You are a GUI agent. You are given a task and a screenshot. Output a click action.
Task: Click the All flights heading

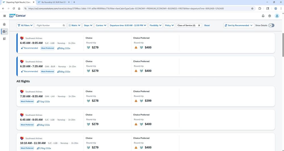coord(23,81)
